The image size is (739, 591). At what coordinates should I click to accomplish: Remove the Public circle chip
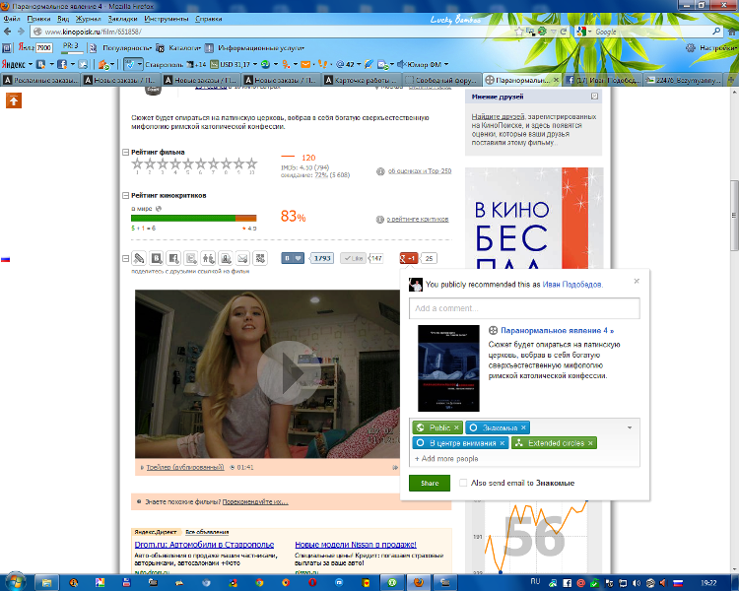pyautogui.click(x=456, y=427)
